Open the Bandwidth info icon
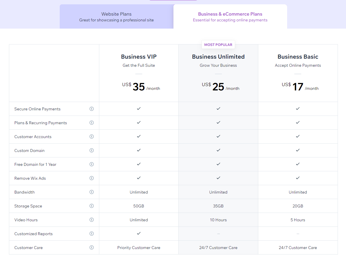Screen dimensions: 346x260 [x=91, y=192]
